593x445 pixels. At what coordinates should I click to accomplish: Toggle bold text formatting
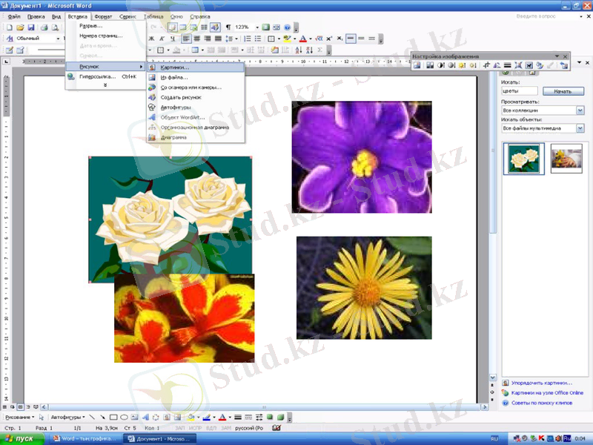coord(150,38)
